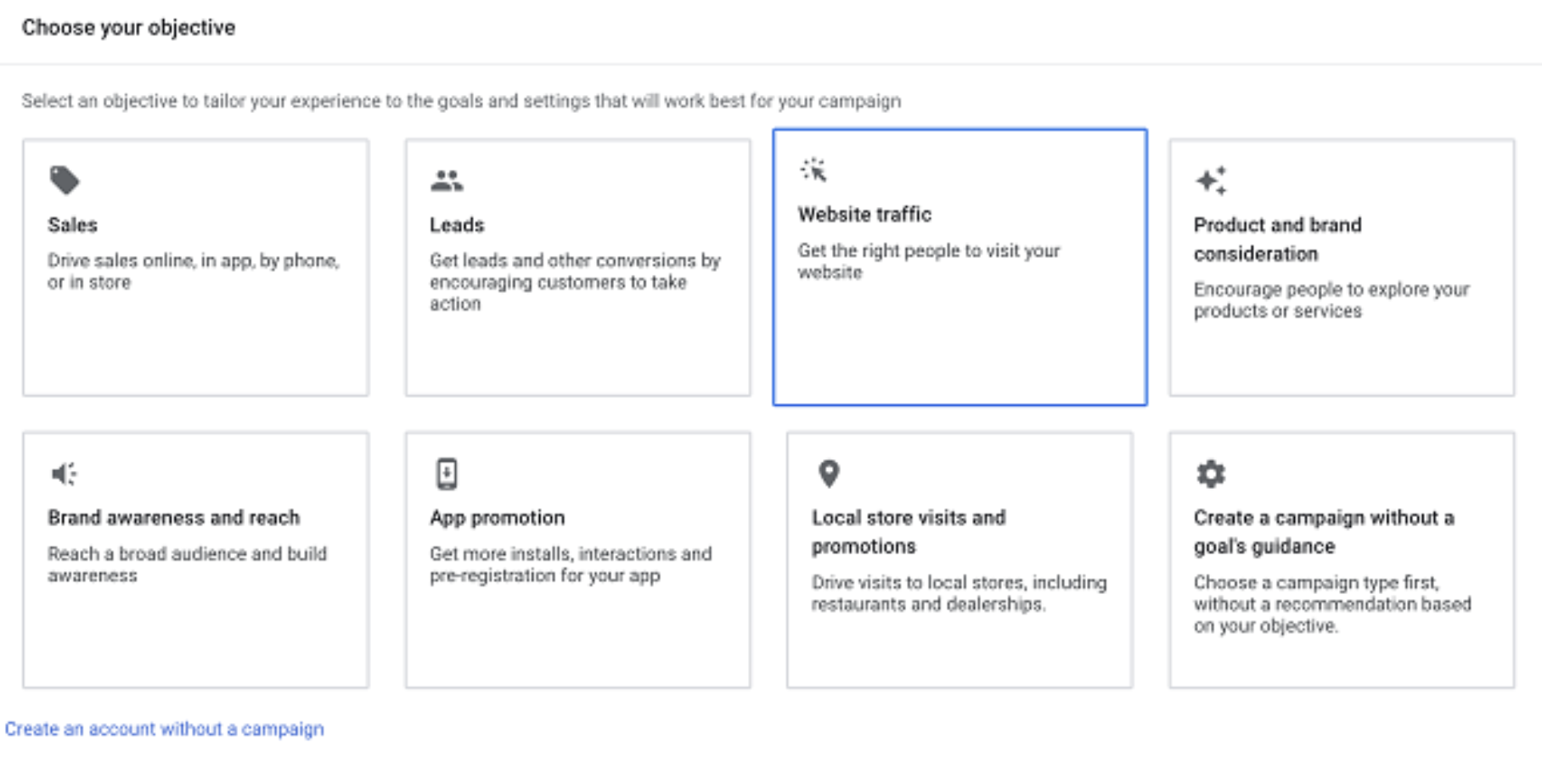Image resolution: width=1542 pixels, height=757 pixels.
Task: Click the Sales price tag icon
Action: [65, 180]
